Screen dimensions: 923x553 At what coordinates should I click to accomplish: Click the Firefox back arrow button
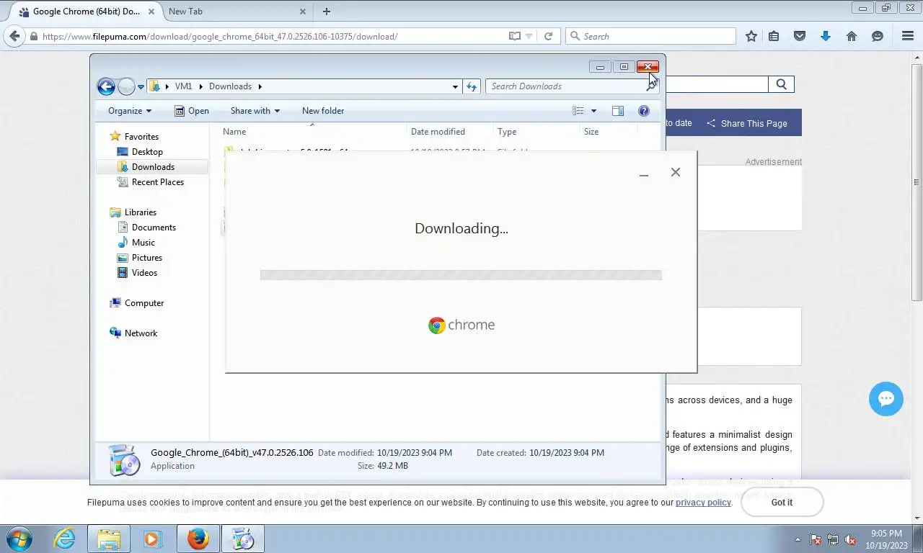(x=15, y=36)
